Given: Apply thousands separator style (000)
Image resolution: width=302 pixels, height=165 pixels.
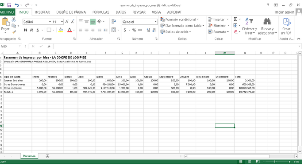Looking at the screenshot, I should point(140,30).
